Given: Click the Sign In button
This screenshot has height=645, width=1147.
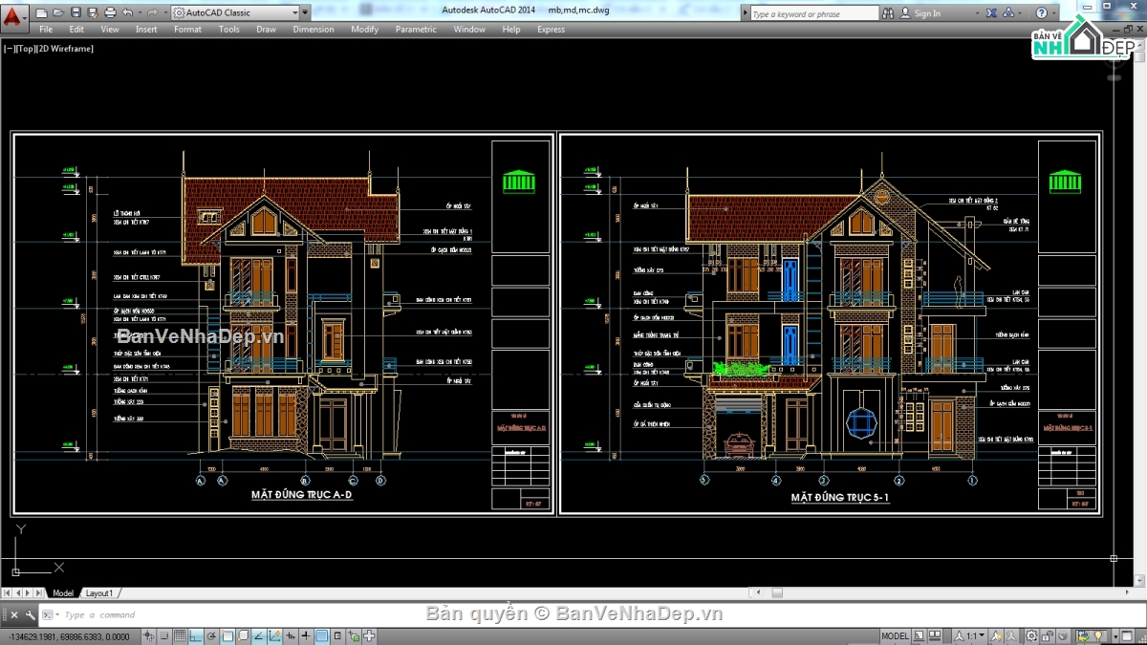Looking at the screenshot, I should click(926, 13).
